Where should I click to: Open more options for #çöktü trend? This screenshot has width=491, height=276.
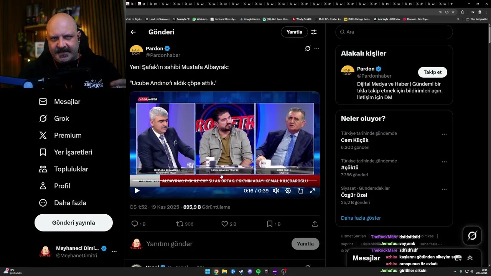(x=444, y=162)
